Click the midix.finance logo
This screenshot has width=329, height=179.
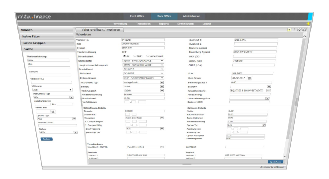point(34,16)
